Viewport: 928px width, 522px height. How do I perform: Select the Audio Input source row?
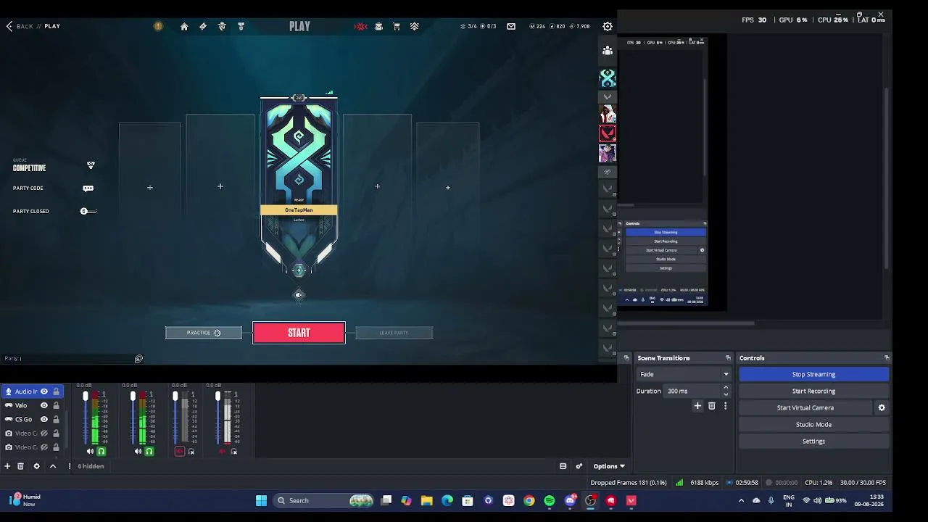point(32,391)
